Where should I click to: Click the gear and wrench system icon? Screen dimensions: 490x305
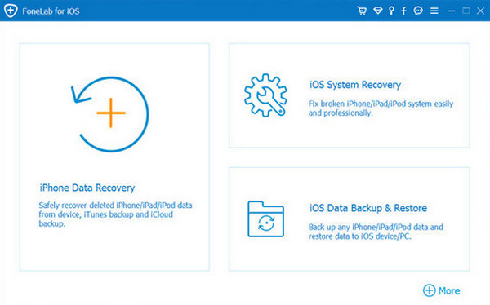coord(265,95)
